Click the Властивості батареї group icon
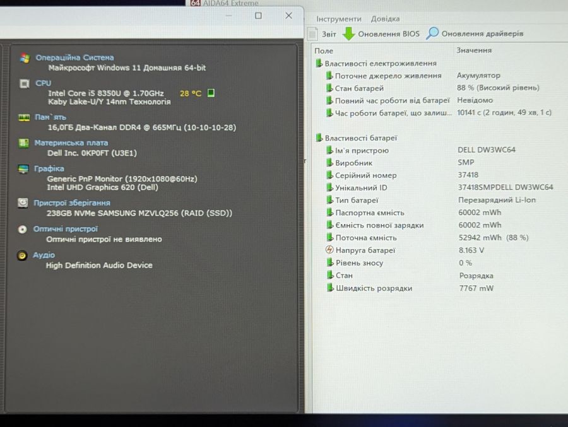The height and width of the screenshot is (427, 568). pos(319,137)
